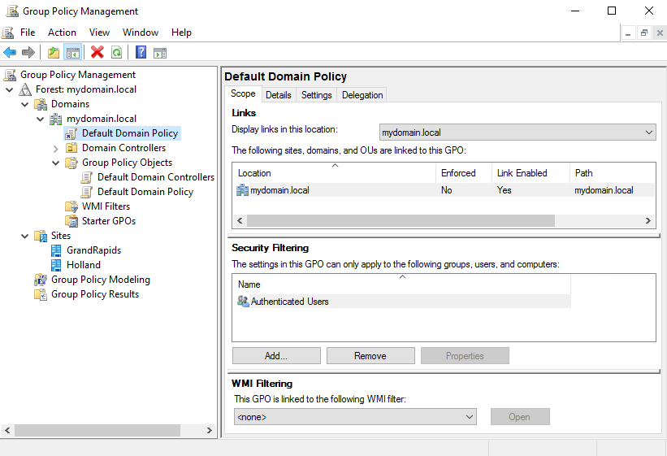Collapse the Group Policy Objects folder

click(x=56, y=163)
